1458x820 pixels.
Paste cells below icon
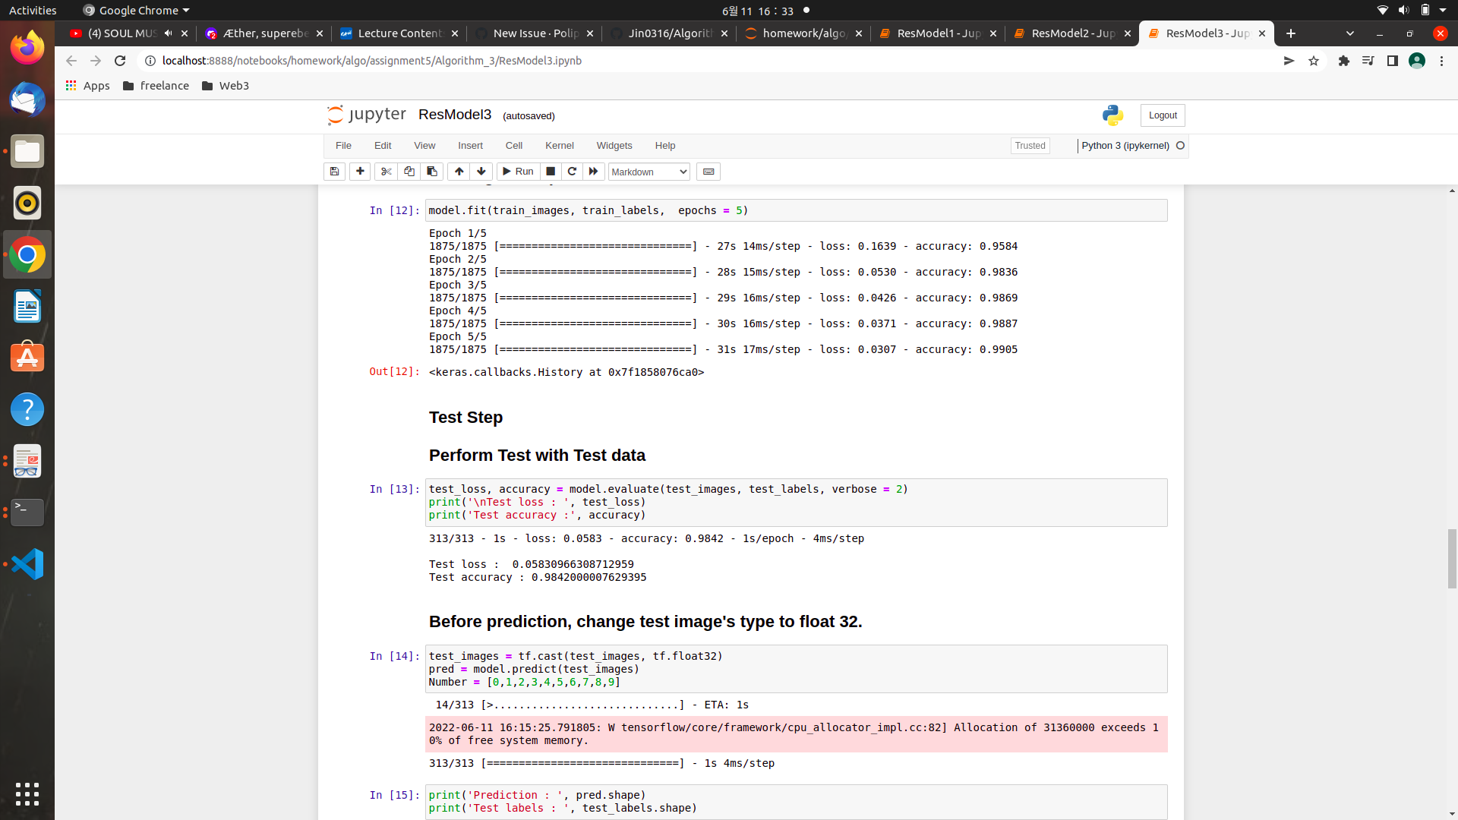pyautogui.click(x=432, y=172)
